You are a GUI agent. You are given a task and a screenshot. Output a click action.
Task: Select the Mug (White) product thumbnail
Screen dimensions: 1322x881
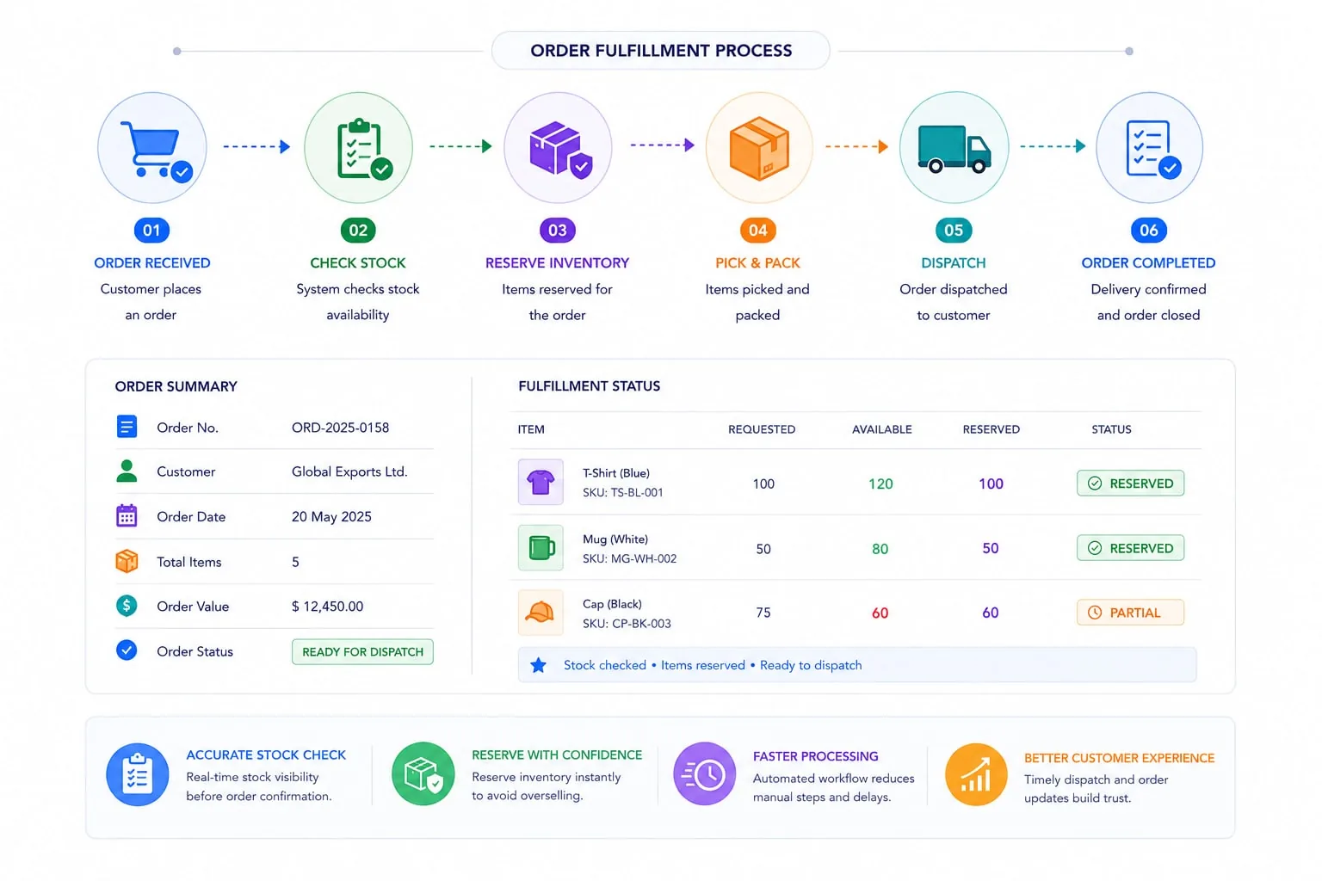pyautogui.click(x=541, y=547)
